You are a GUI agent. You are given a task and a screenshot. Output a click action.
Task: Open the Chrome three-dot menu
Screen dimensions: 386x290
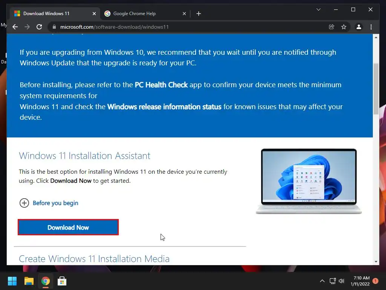(x=371, y=27)
